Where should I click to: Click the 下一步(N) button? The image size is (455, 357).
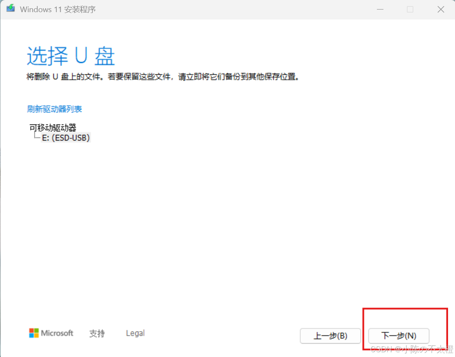tap(399, 336)
